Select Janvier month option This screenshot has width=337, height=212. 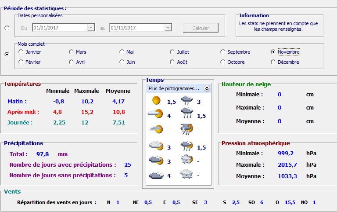21,52
